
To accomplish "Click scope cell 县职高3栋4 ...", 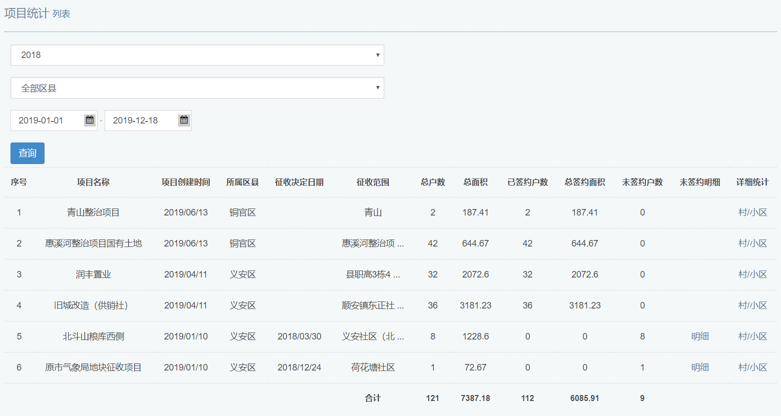I will pyautogui.click(x=373, y=274).
